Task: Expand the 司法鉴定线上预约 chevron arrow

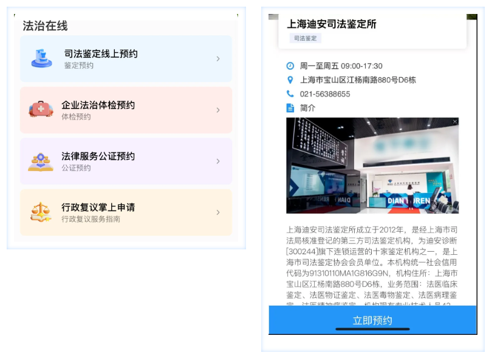Action: [x=218, y=59]
